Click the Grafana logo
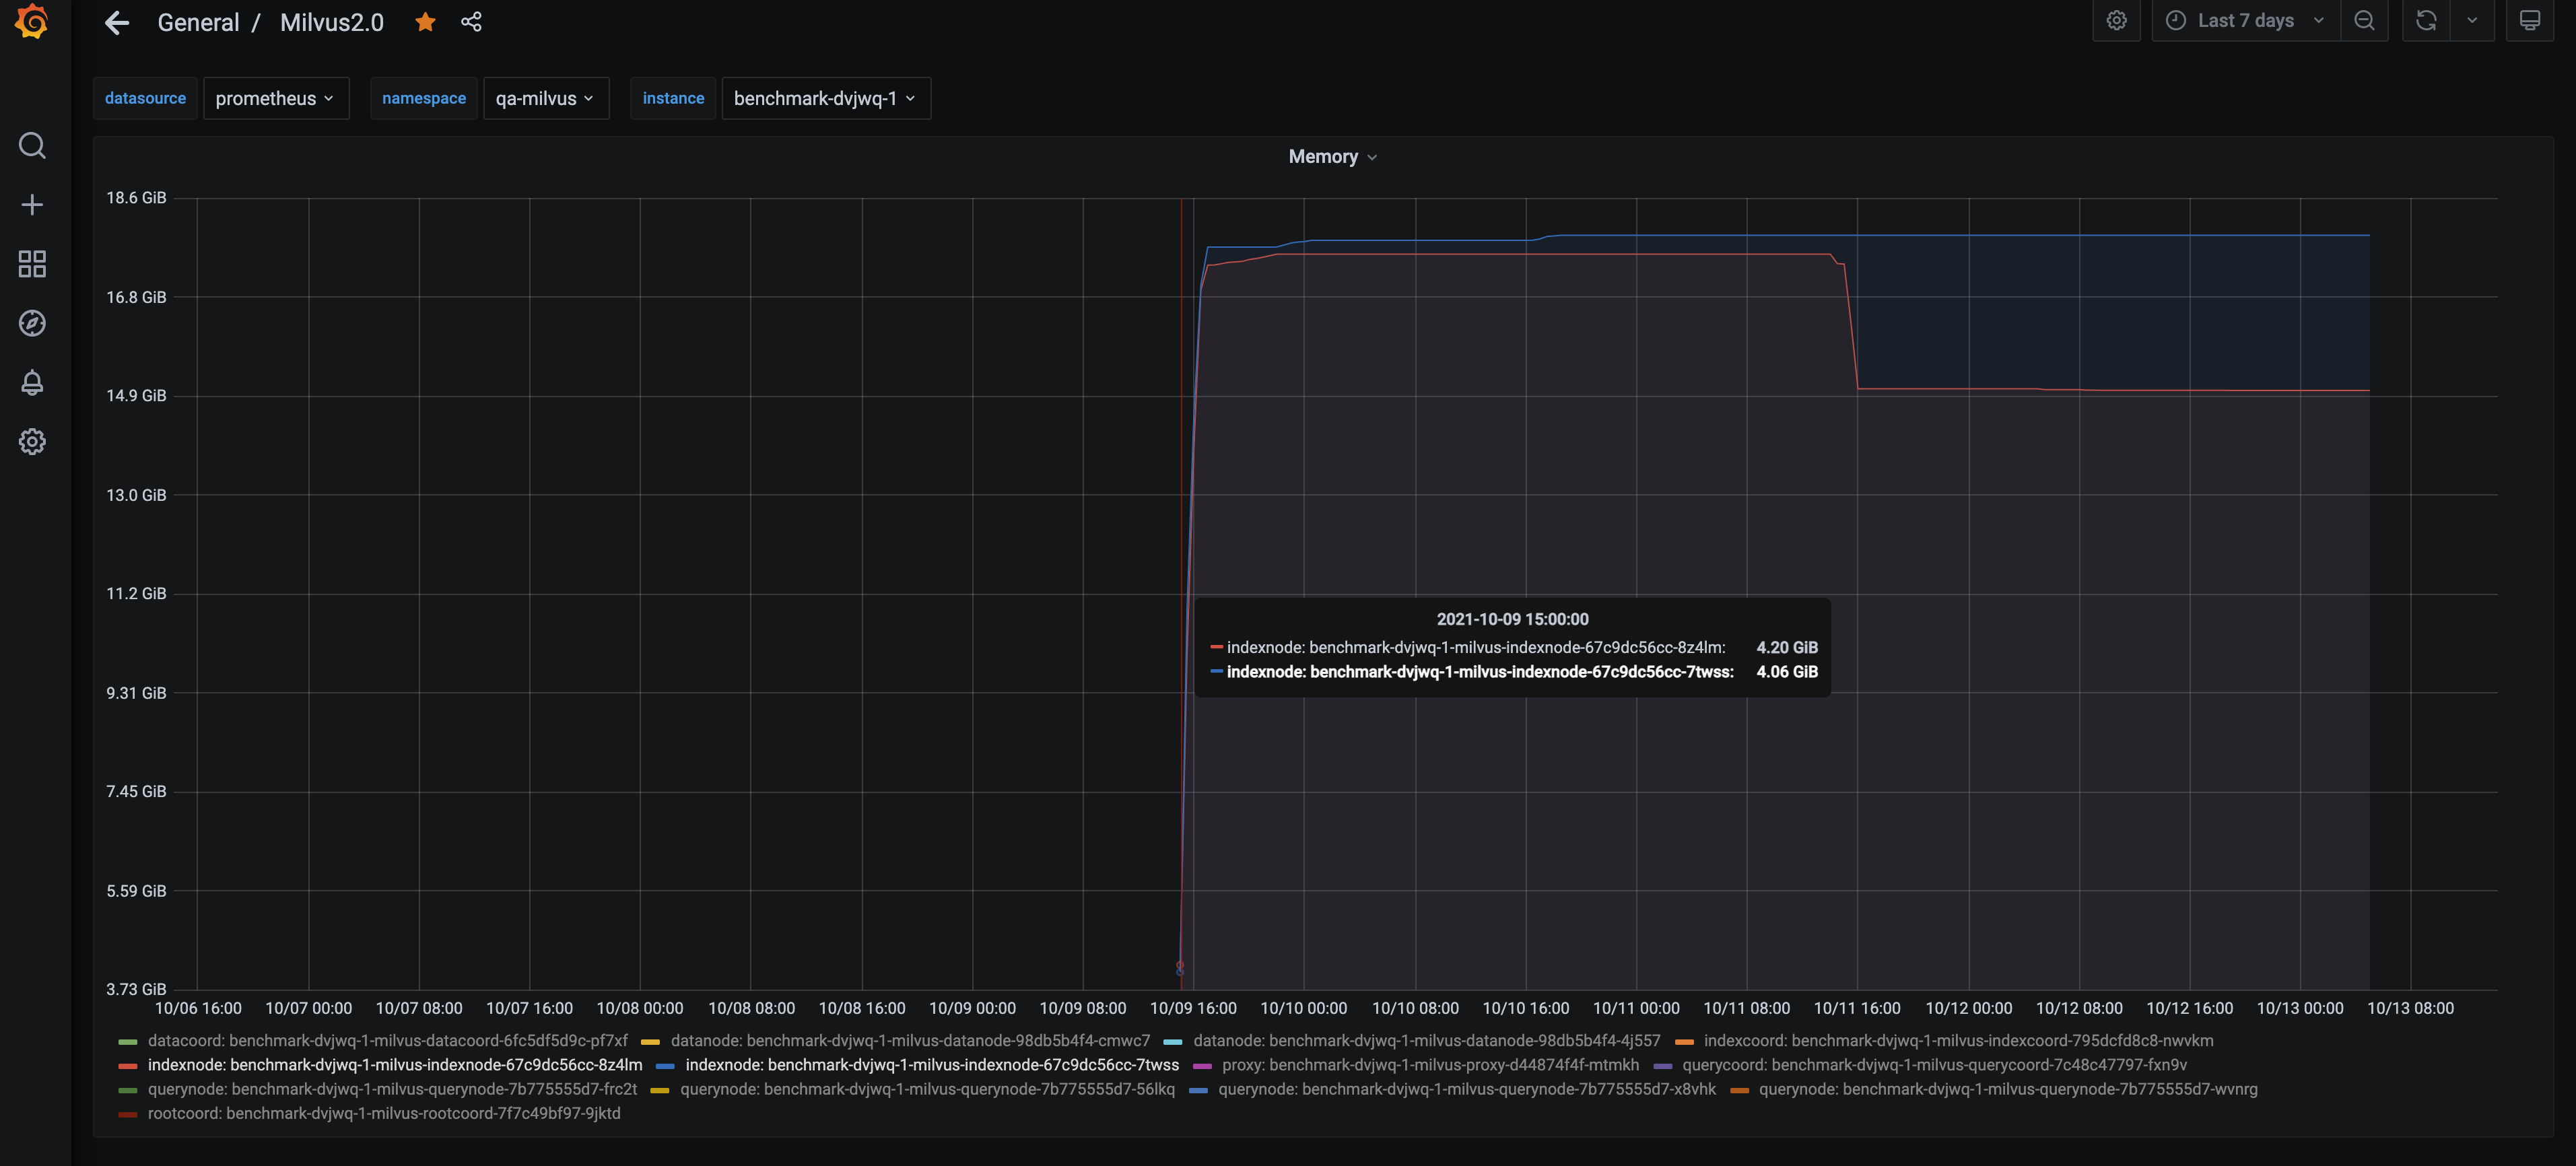 pos(32,21)
